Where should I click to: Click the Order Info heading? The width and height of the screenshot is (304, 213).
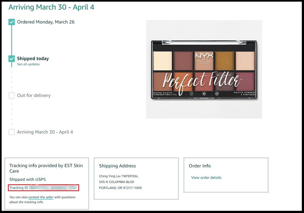point(200,166)
